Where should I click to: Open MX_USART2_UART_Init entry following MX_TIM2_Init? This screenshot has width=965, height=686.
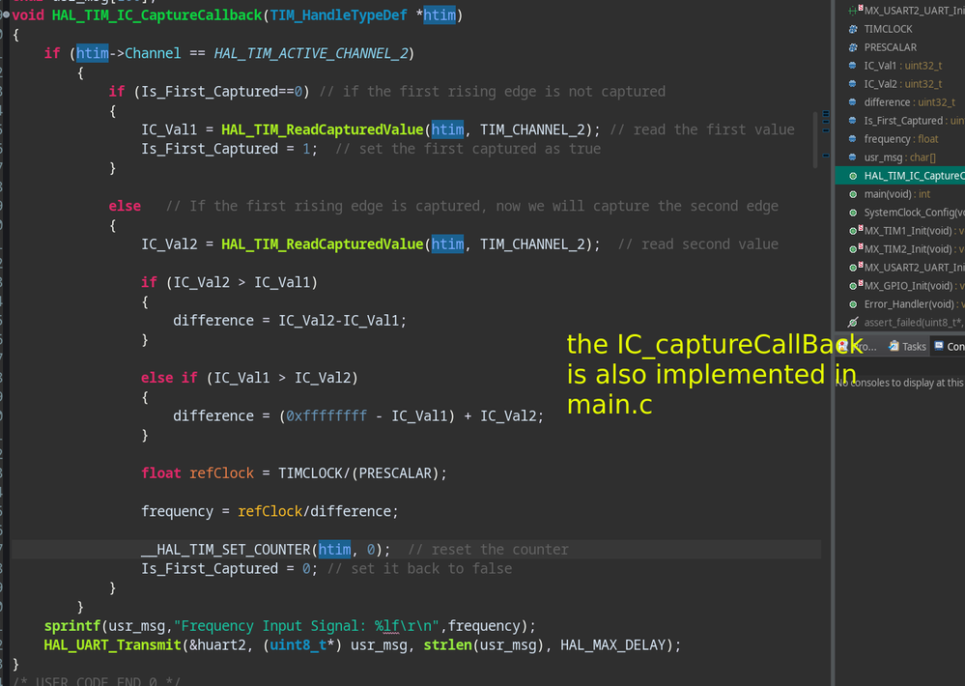coord(913,268)
